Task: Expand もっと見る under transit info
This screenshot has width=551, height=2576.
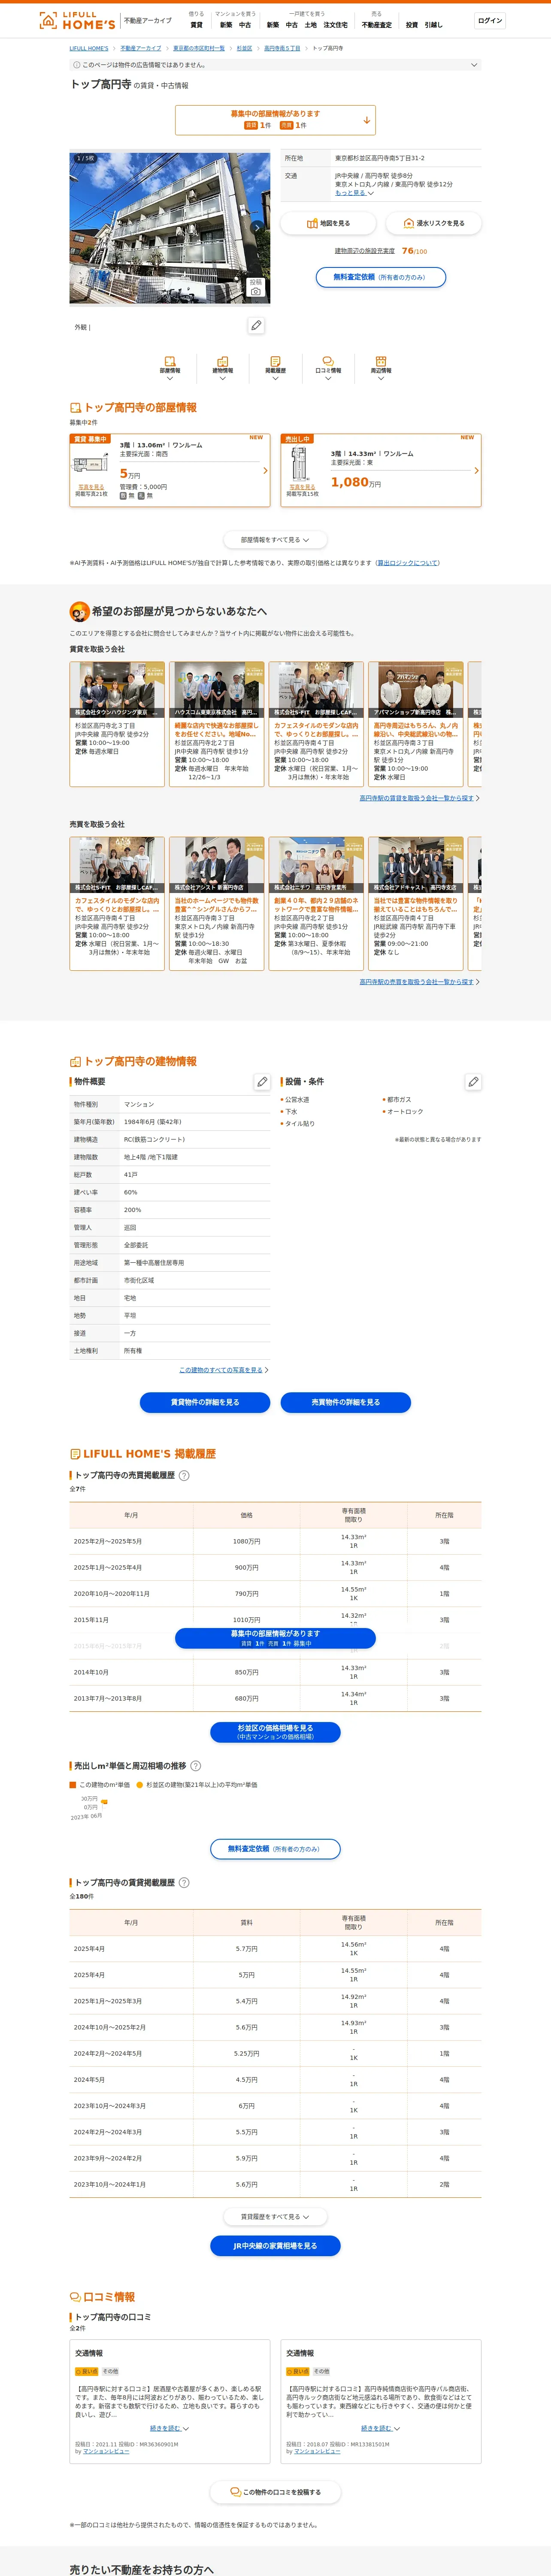Action: coord(354,193)
